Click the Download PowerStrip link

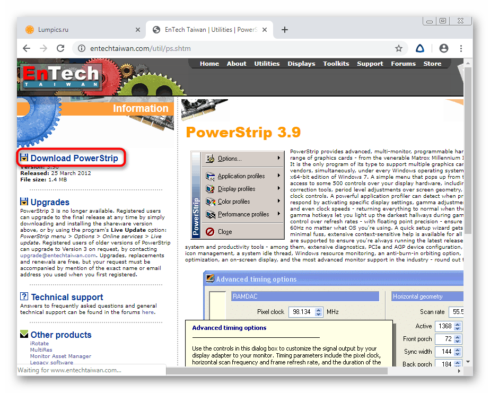[x=74, y=158]
